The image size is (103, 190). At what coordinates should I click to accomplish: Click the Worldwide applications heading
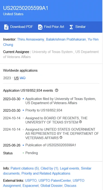pyautogui.click(x=20, y=70)
